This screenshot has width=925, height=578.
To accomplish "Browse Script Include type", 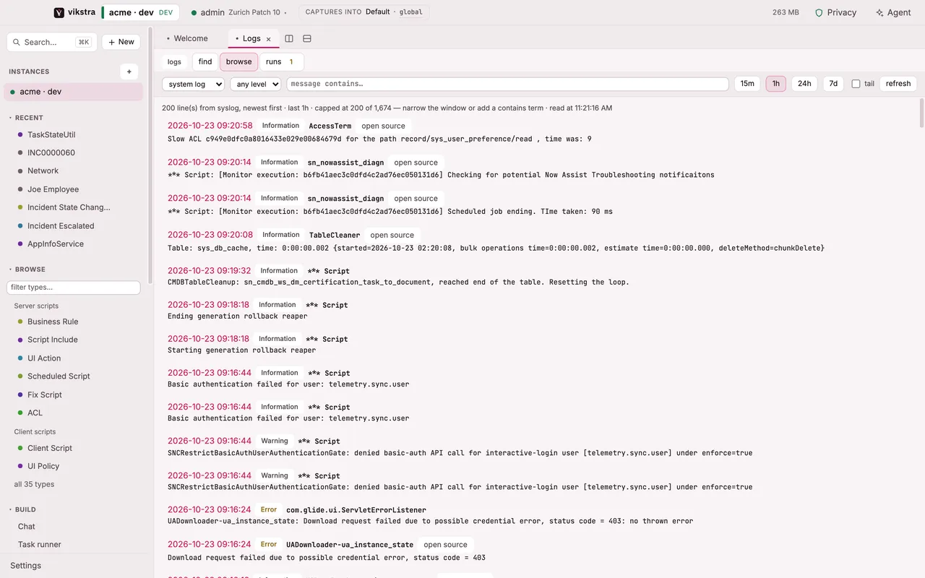I will tap(53, 340).
